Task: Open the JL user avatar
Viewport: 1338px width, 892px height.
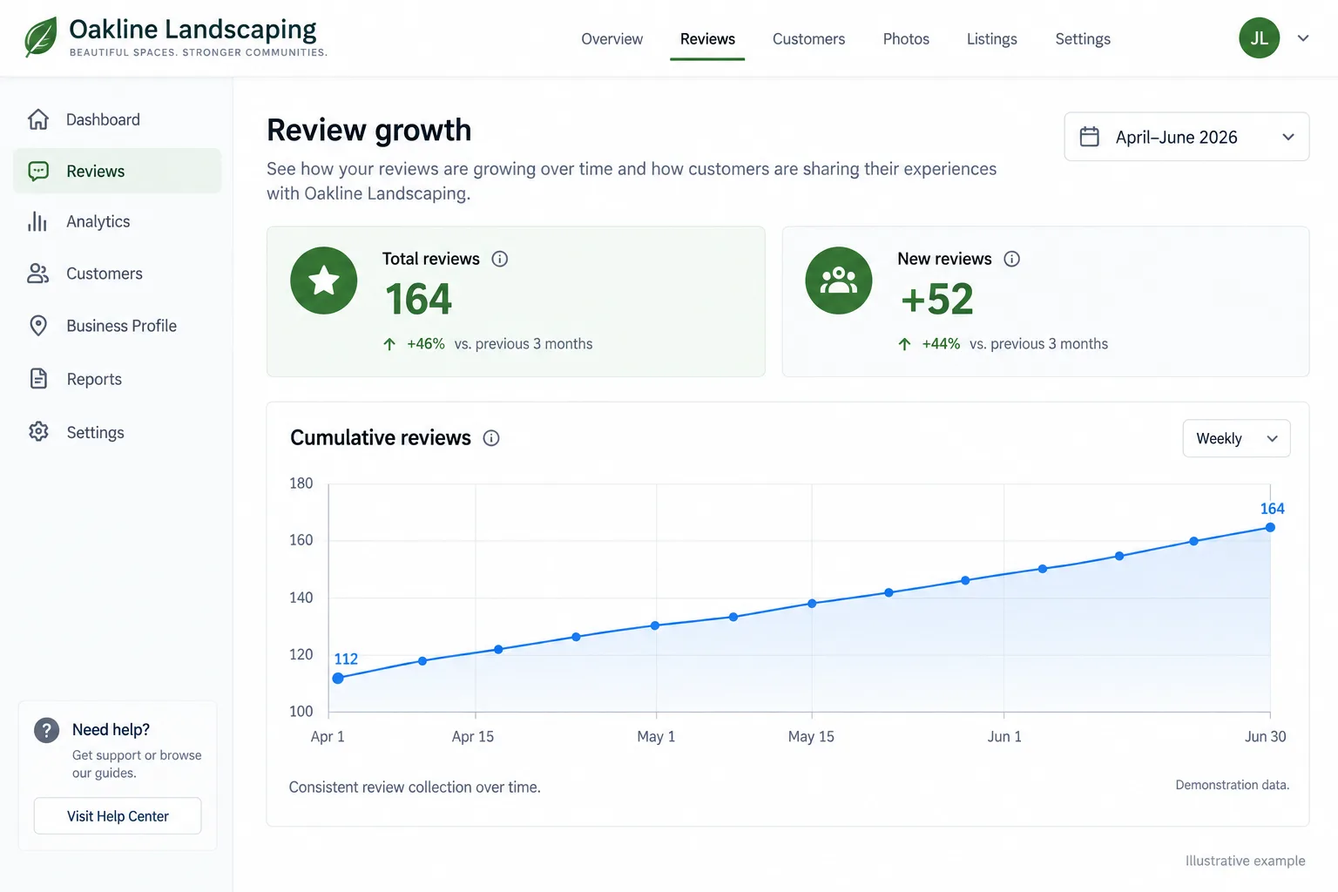Action: coord(1260,38)
